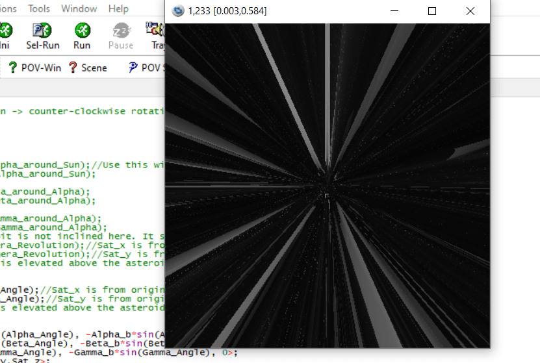Click the render window title text
Image resolution: width=540 pixels, height=363 pixels.
pyautogui.click(x=227, y=11)
